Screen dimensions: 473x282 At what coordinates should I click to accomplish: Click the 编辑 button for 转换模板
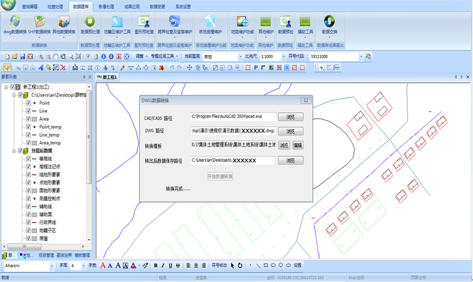(x=297, y=145)
